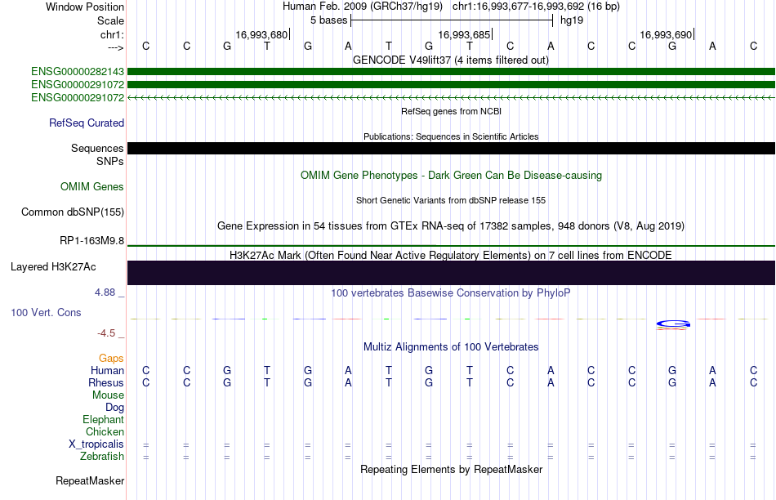Click the 16,993,680 ruler position label
Viewport: 776px width, 500px height.
[261, 34]
